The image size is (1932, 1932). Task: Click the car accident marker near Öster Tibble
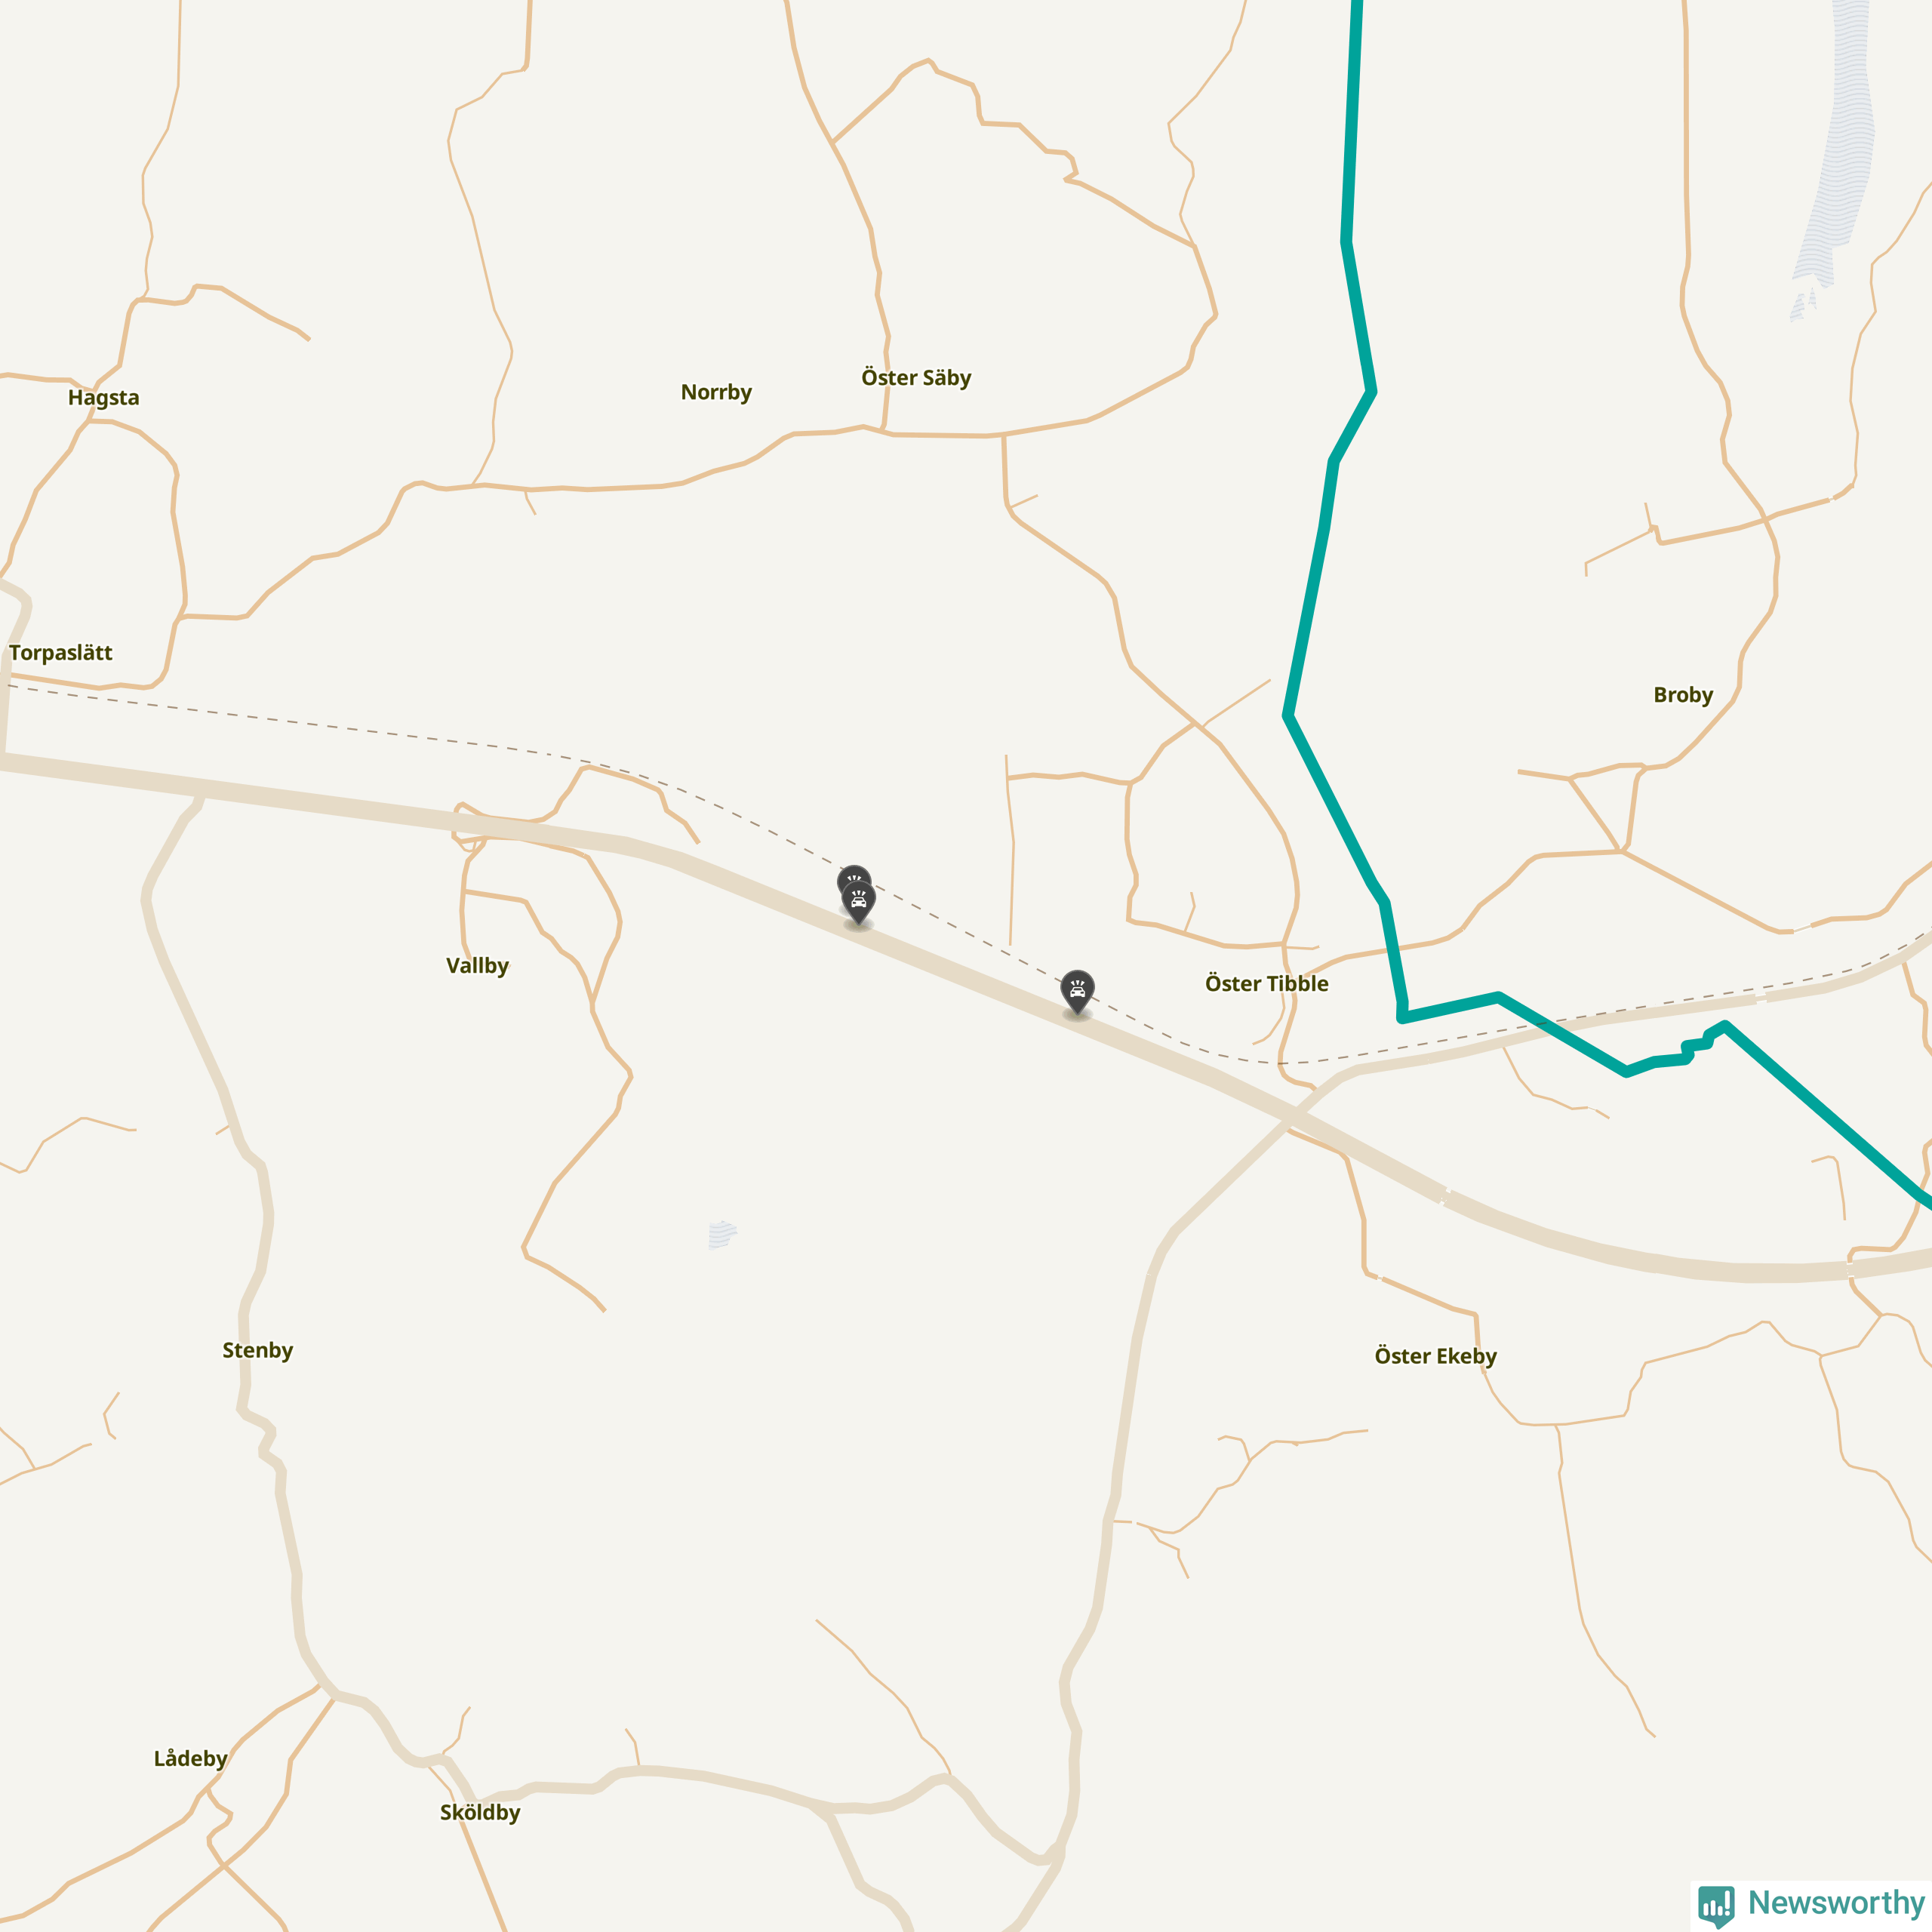[x=1077, y=990]
